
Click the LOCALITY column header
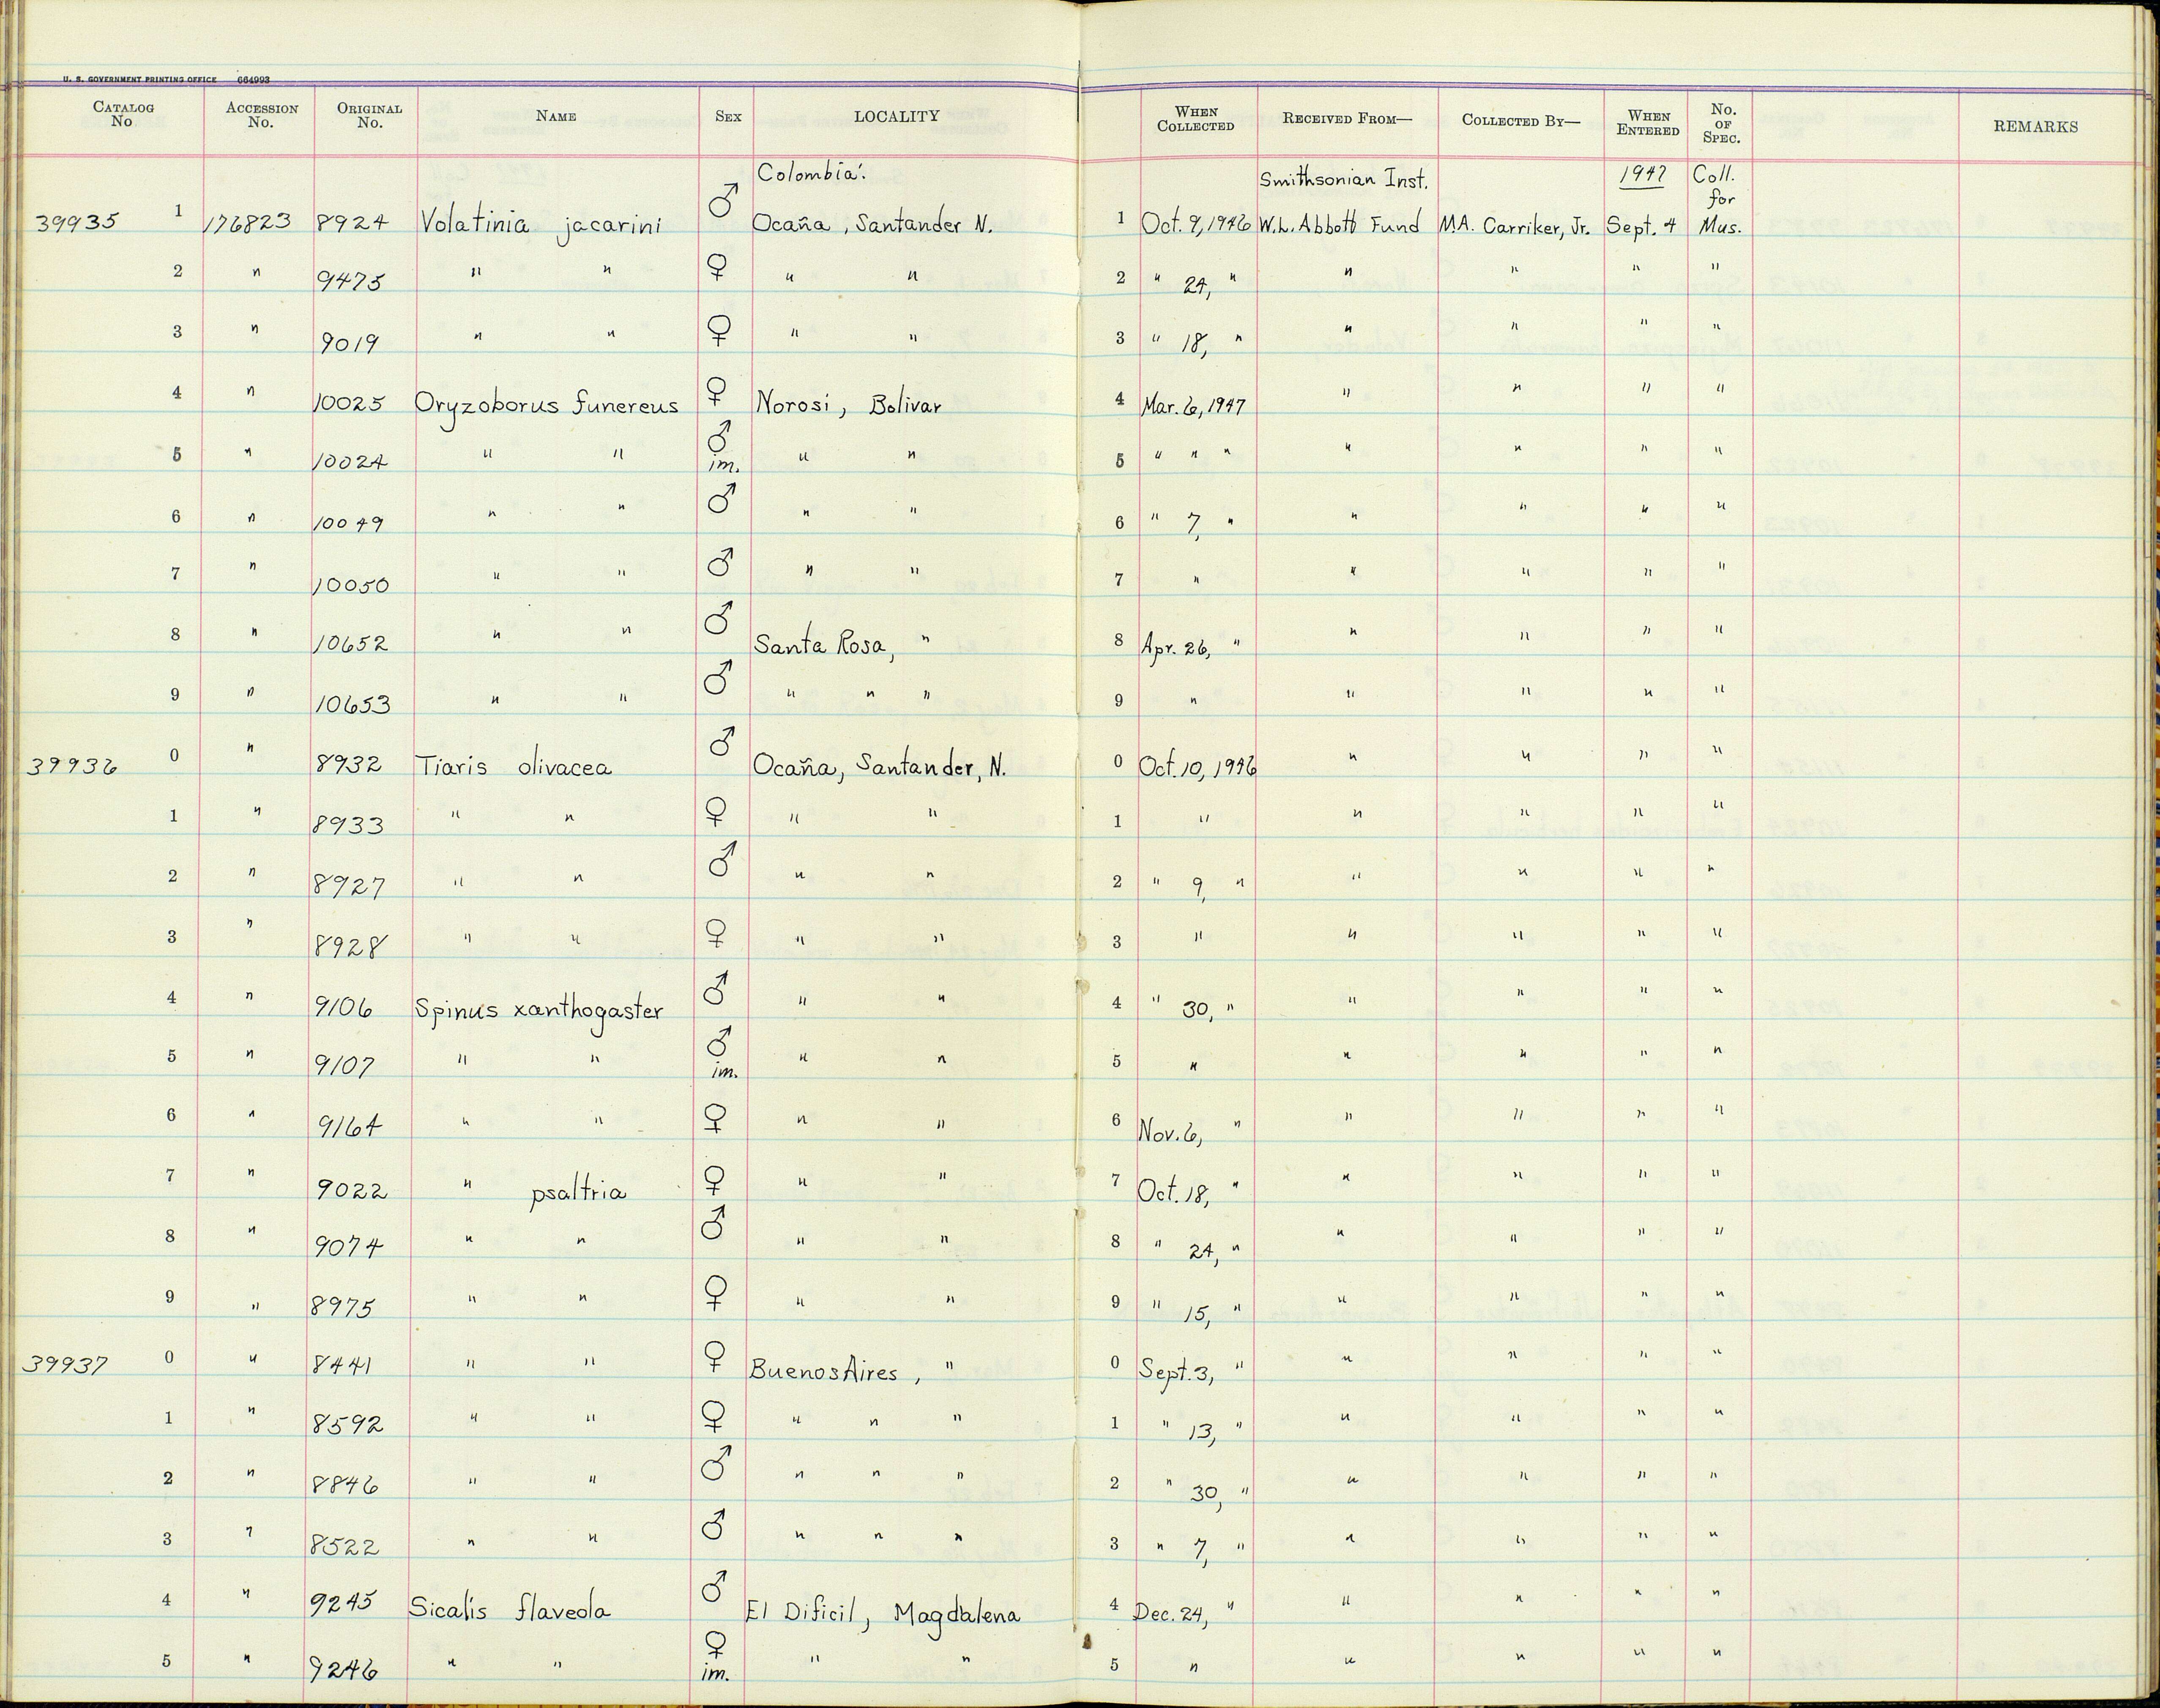[x=897, y=116]
